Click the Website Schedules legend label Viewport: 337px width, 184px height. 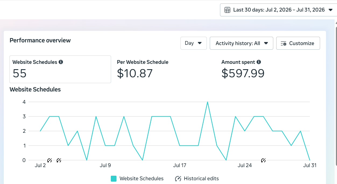141,179
